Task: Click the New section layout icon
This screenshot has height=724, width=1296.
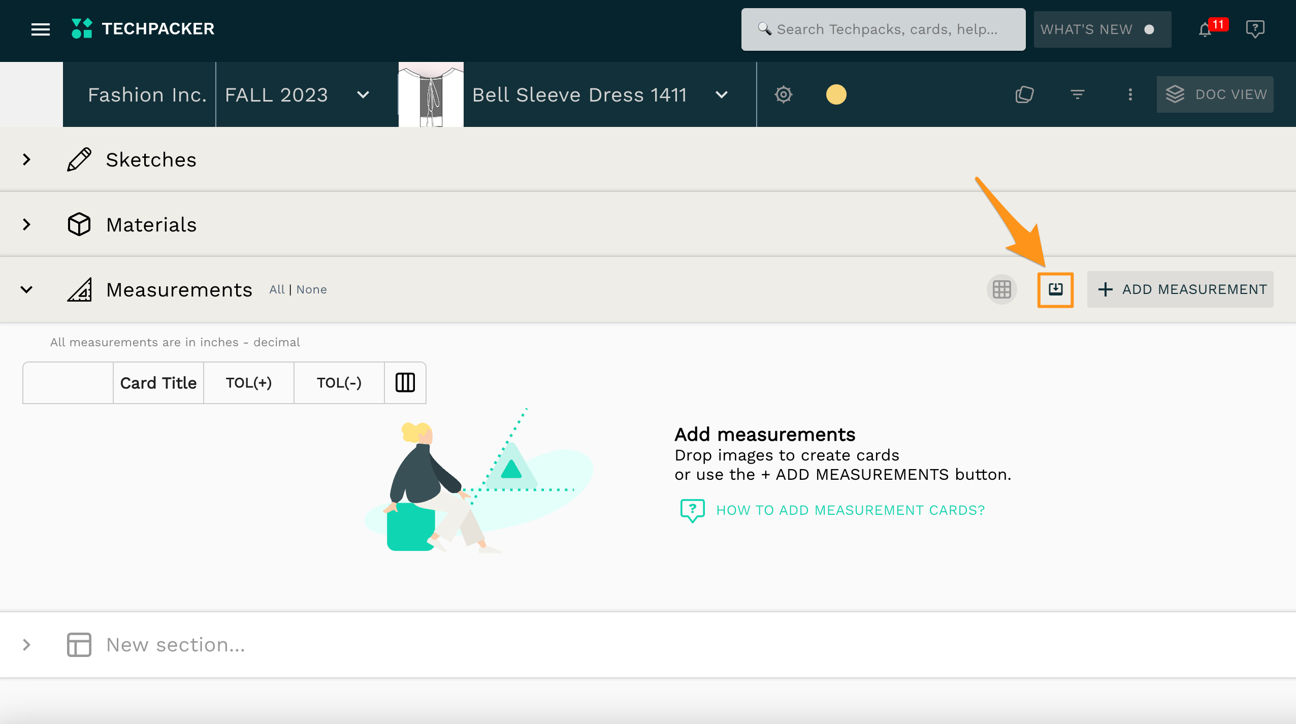Action: coord(79,645)
